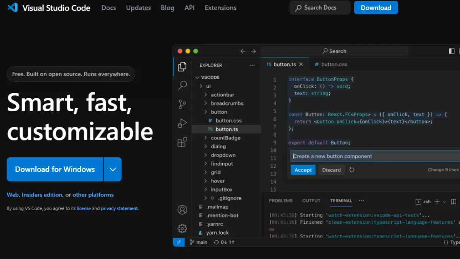Switch to the button.css editor tab
Viewport: 460px width, 259px height.
click(331, 64)
